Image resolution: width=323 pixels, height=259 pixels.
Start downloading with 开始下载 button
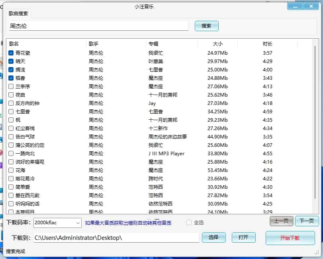tap(290, 238)
